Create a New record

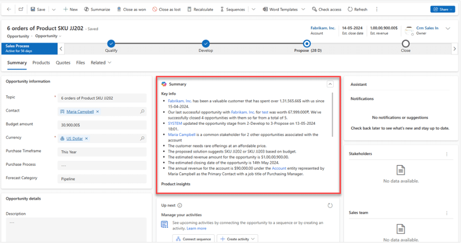pos(70,9)
